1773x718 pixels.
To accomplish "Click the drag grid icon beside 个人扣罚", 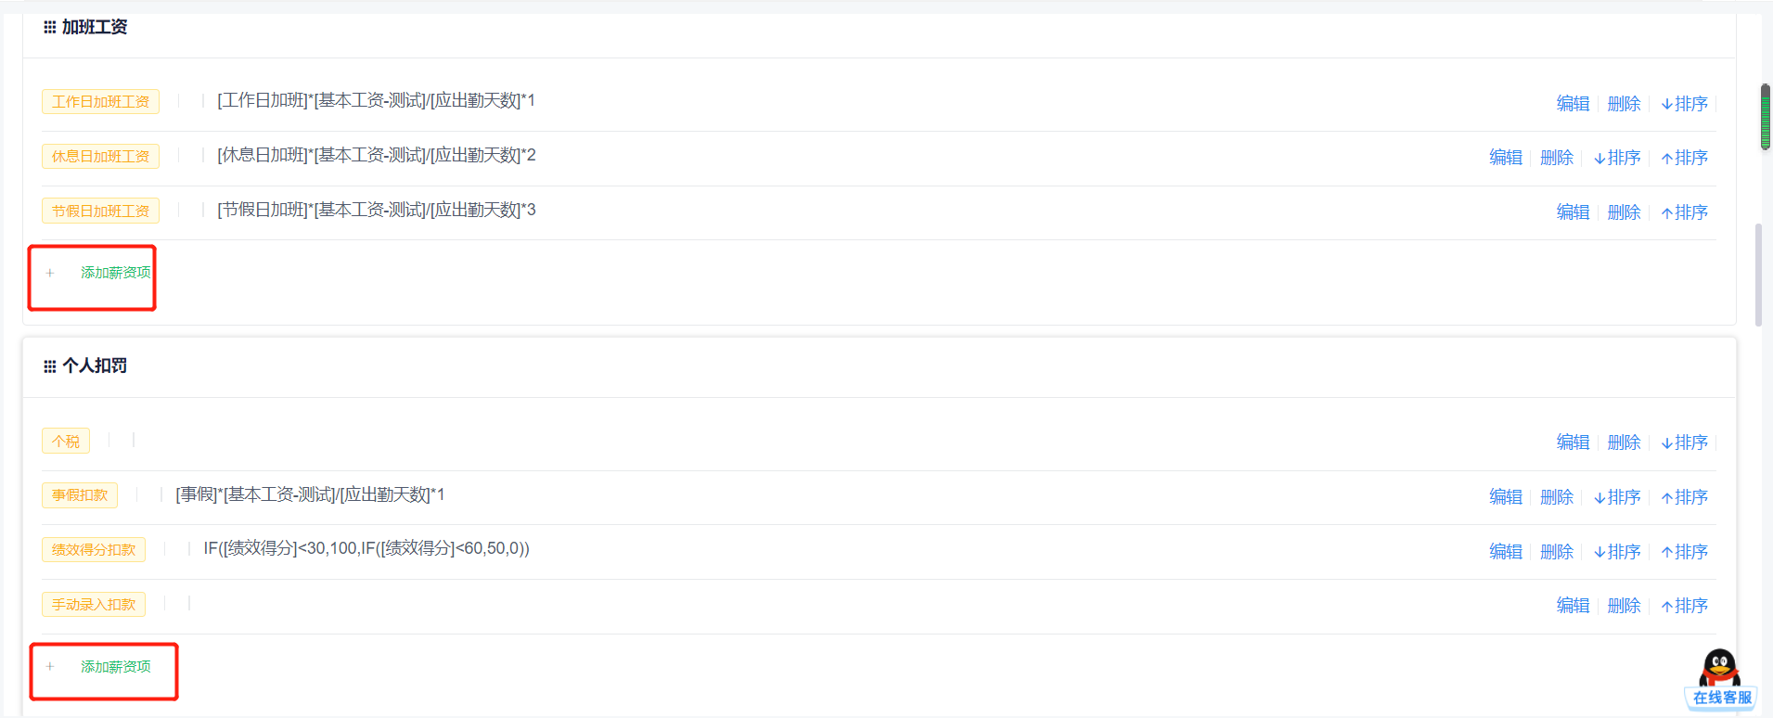I will pos(49,366).
